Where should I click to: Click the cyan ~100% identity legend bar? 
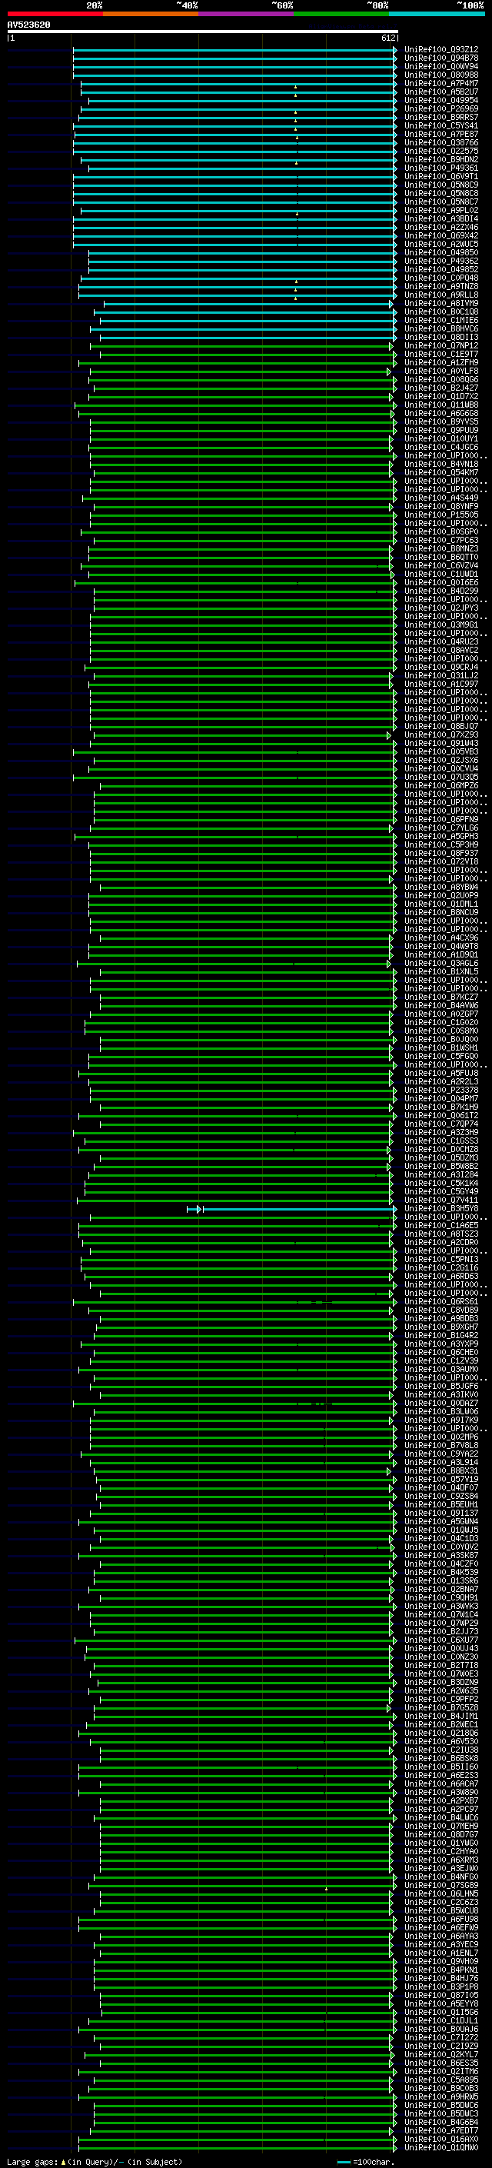click(437, 14)
